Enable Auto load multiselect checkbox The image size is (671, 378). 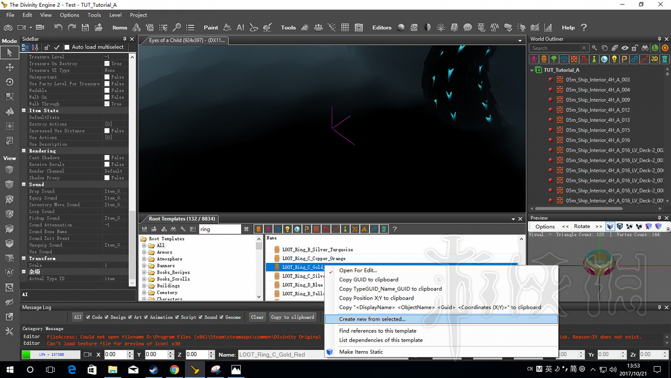pos(67,47)
